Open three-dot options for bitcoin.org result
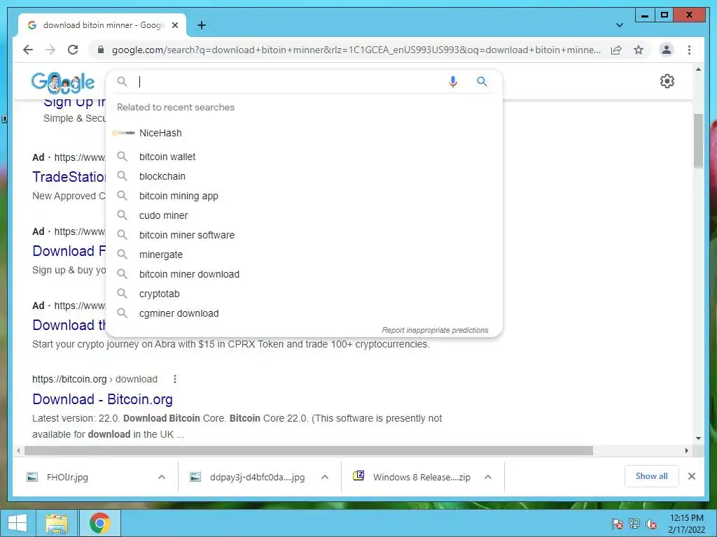 (174, 379)
